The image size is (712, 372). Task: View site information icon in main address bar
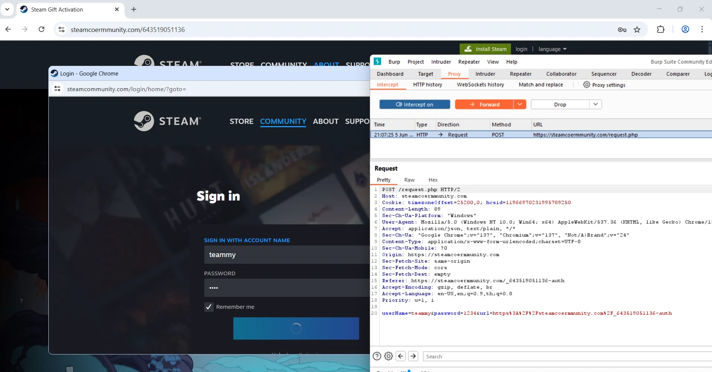pos(62,29)
